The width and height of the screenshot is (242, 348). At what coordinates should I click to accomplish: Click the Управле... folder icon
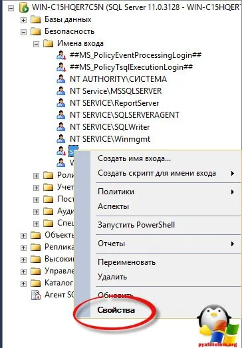click(35, 271)
